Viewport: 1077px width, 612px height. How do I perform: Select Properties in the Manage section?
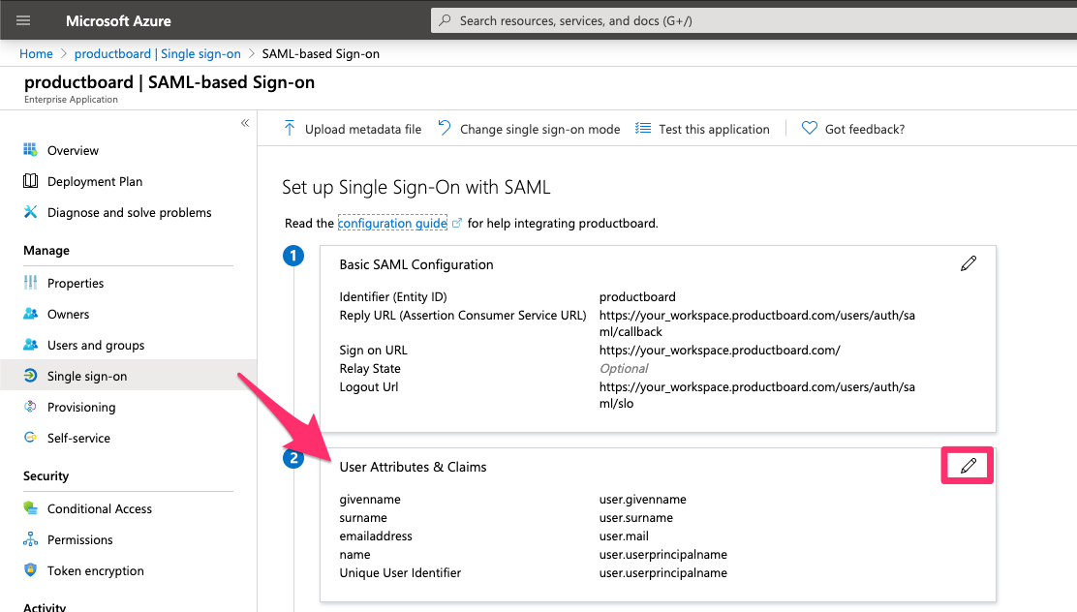(76, 283)
